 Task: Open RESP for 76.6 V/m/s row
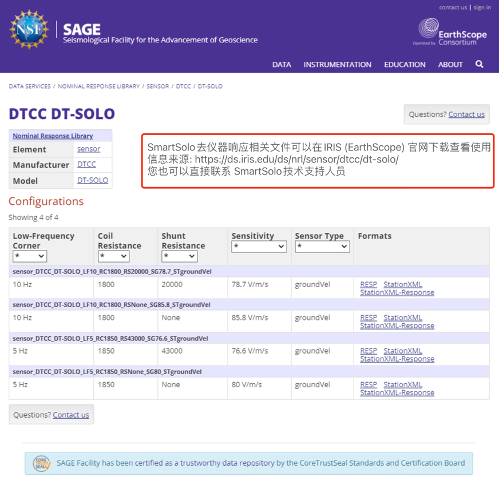[369, 351]
